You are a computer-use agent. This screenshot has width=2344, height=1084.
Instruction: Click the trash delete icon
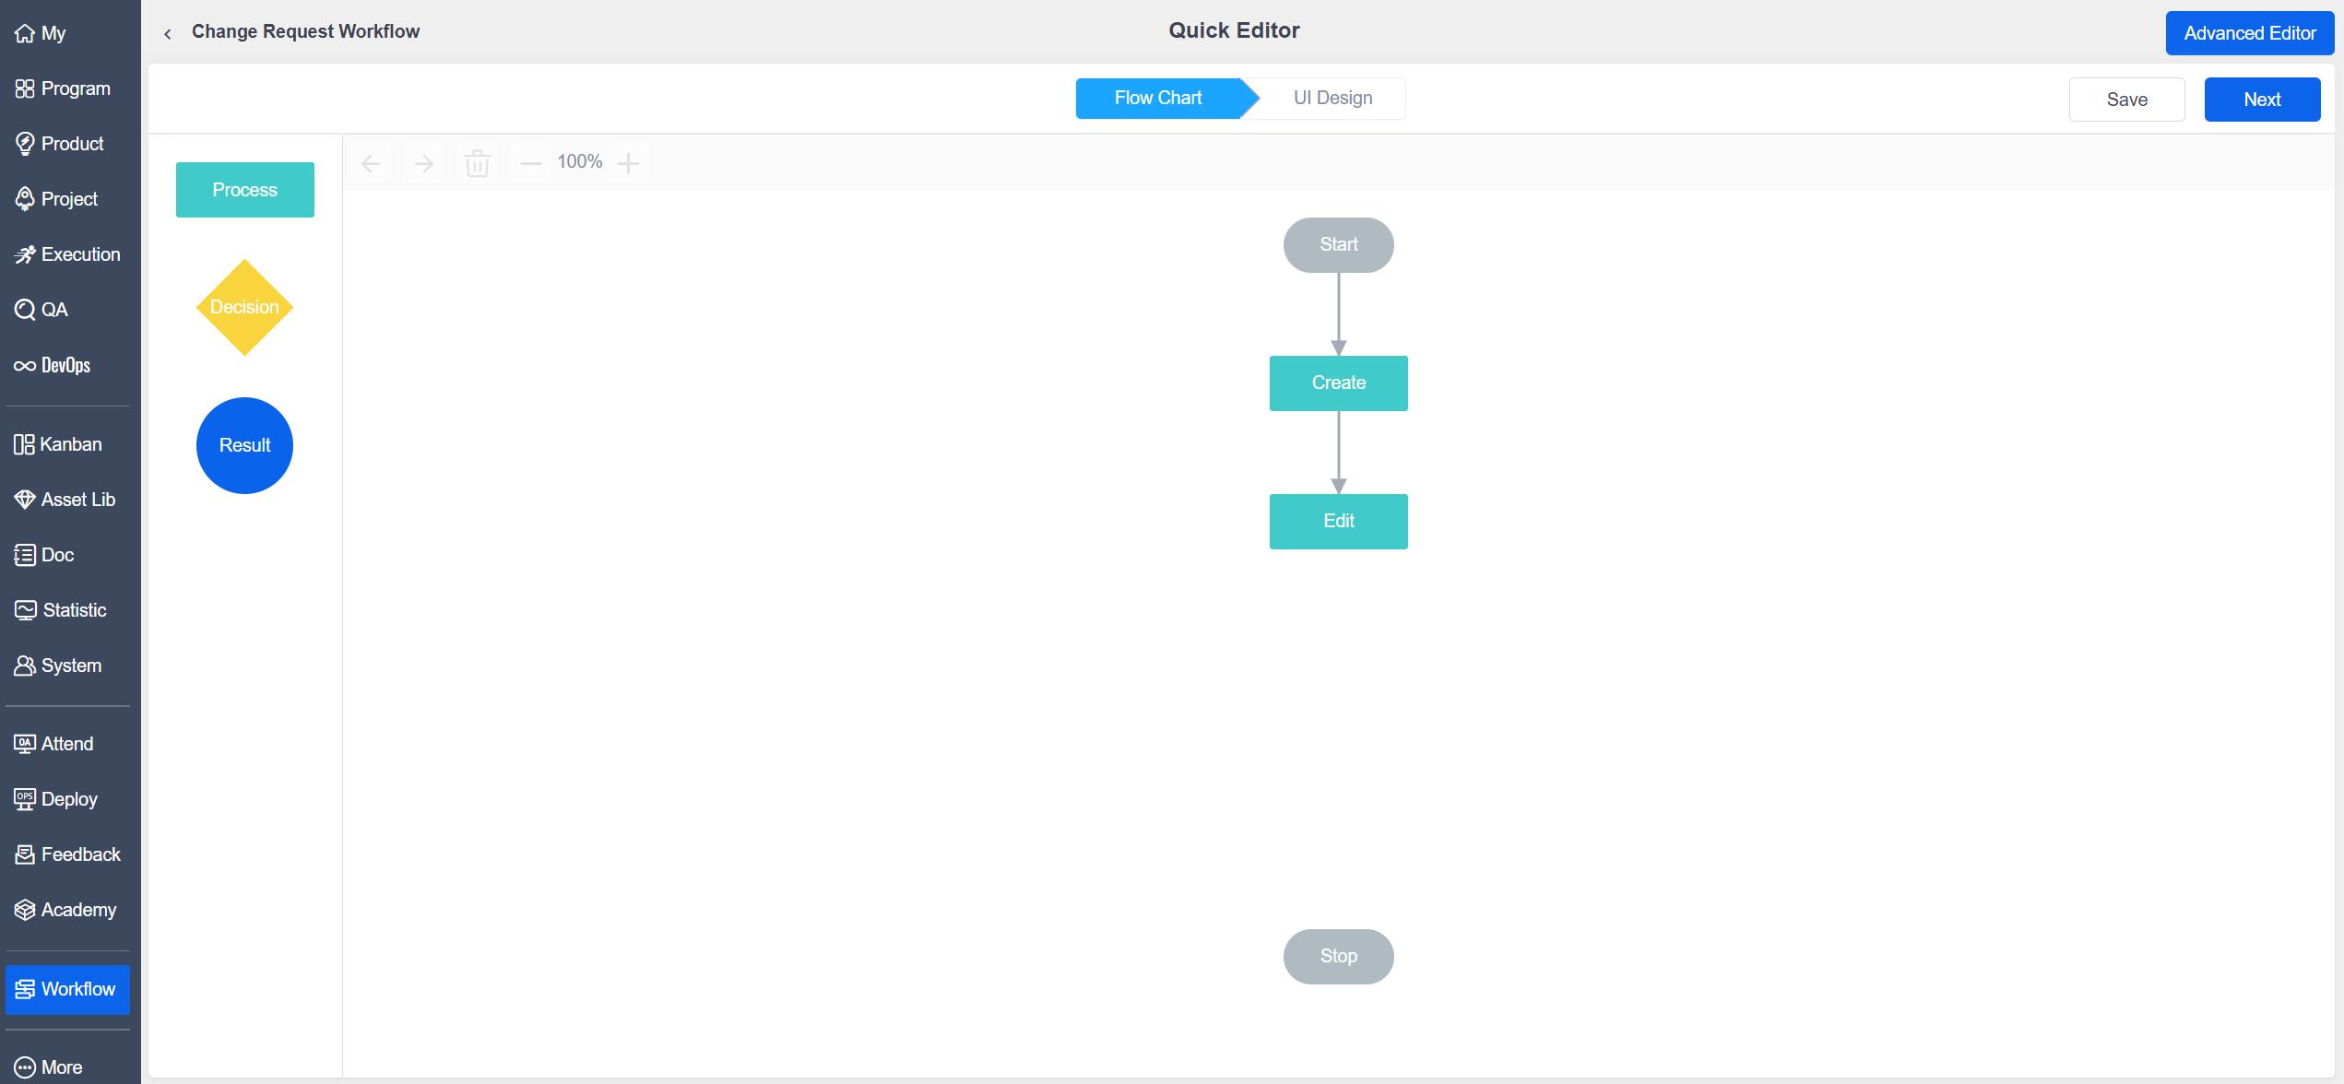click(x=477, y=164)
